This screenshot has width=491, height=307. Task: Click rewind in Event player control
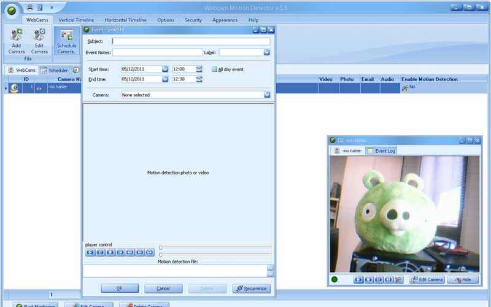tap(130, 252)
